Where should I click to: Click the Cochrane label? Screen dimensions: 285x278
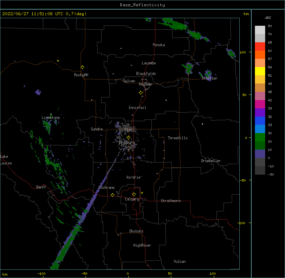[106, 188]
